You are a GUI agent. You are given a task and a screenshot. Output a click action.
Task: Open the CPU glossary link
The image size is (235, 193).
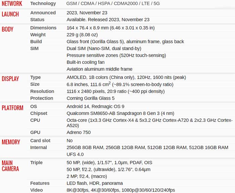(35, 120)
